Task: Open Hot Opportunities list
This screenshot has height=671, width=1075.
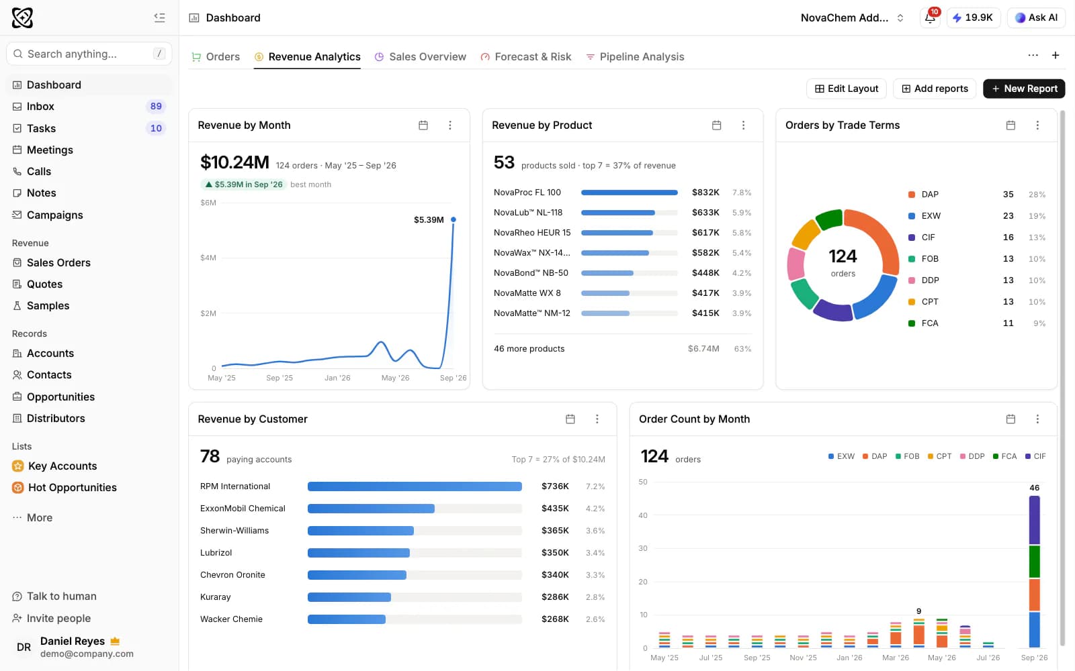Action: 89,487
